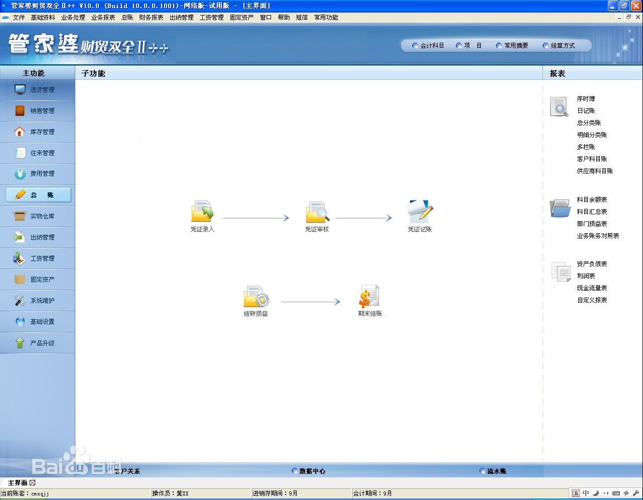Click the input method 中 tray indicator

586,493
